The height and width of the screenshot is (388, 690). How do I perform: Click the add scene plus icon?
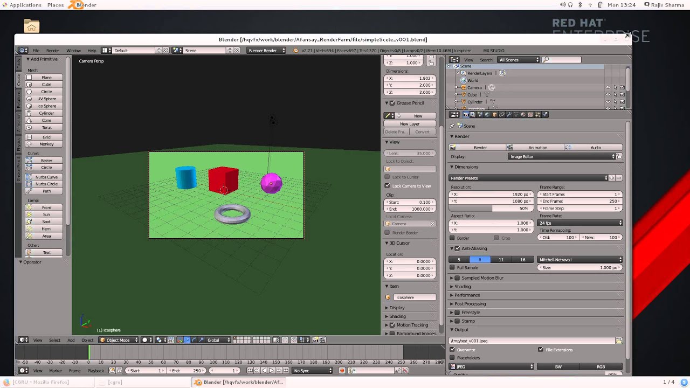click(230, 50)
